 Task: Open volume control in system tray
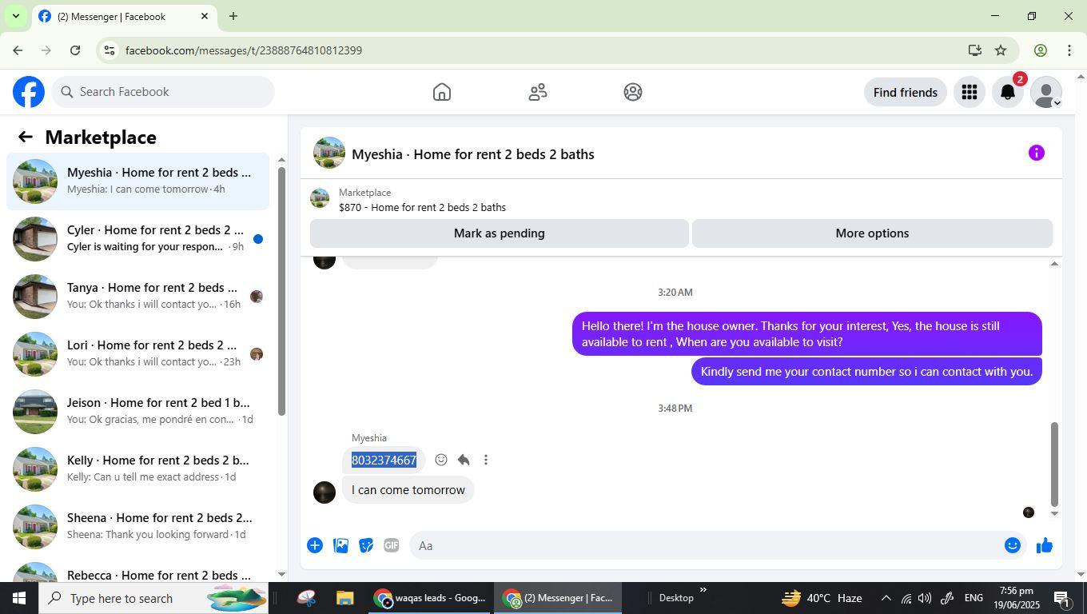(x=926, y=598)
